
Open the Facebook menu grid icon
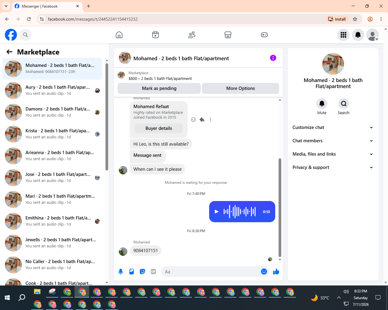coord(343,35)
